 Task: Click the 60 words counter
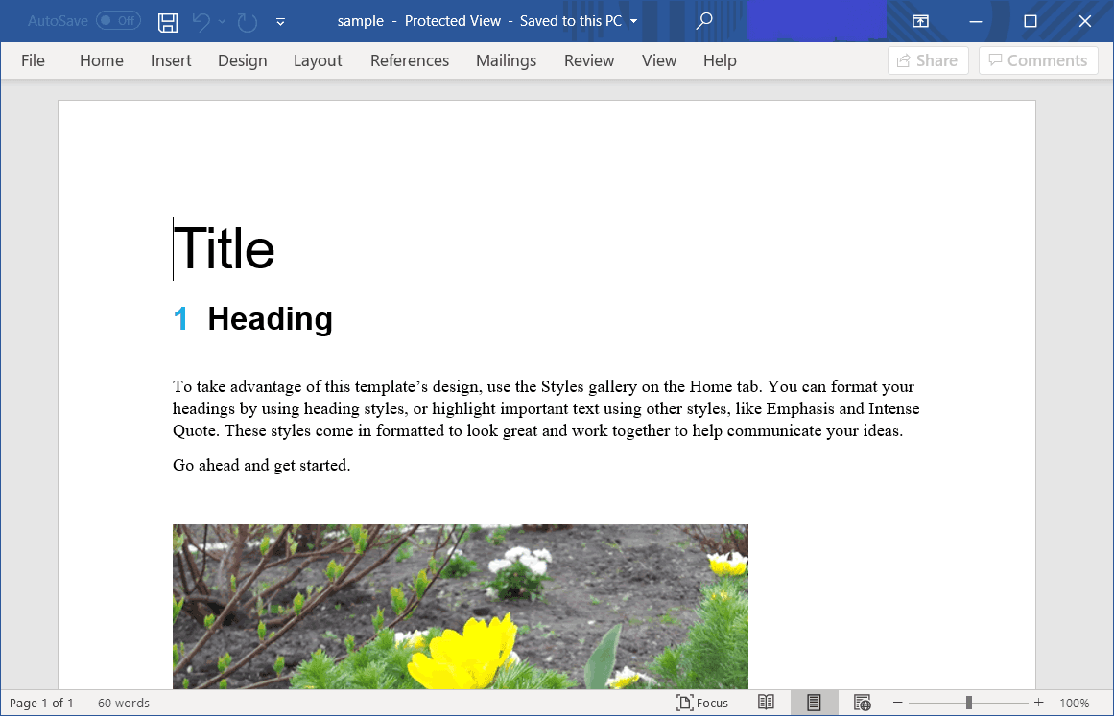tap(123, 703)
